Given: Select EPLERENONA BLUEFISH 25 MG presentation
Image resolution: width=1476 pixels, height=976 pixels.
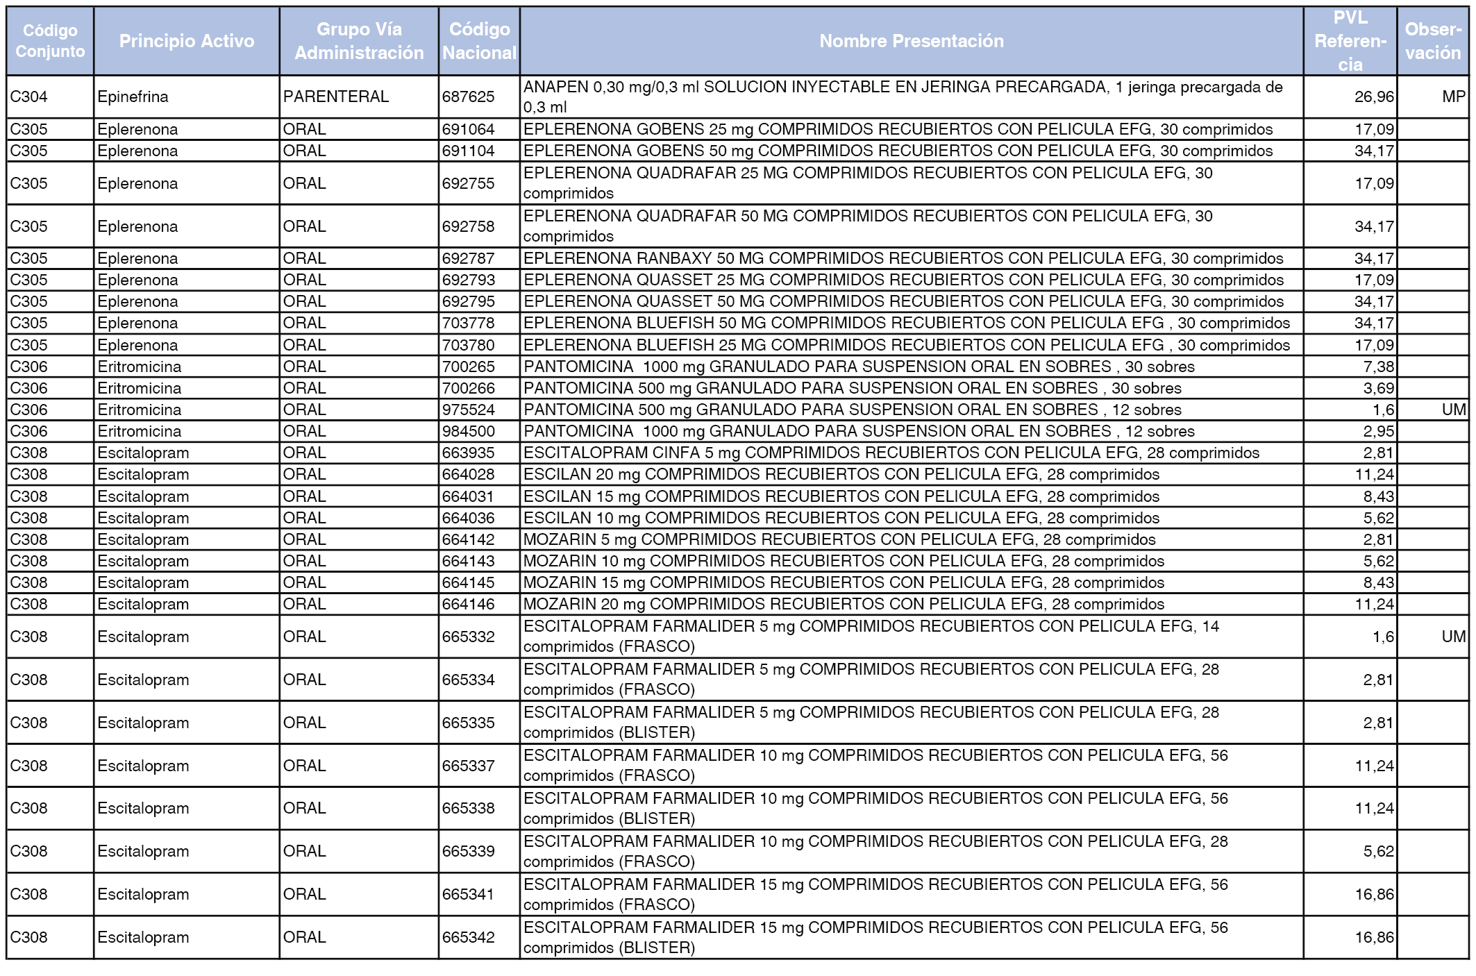Looking at the screenshot, I should tap(912, 345).
